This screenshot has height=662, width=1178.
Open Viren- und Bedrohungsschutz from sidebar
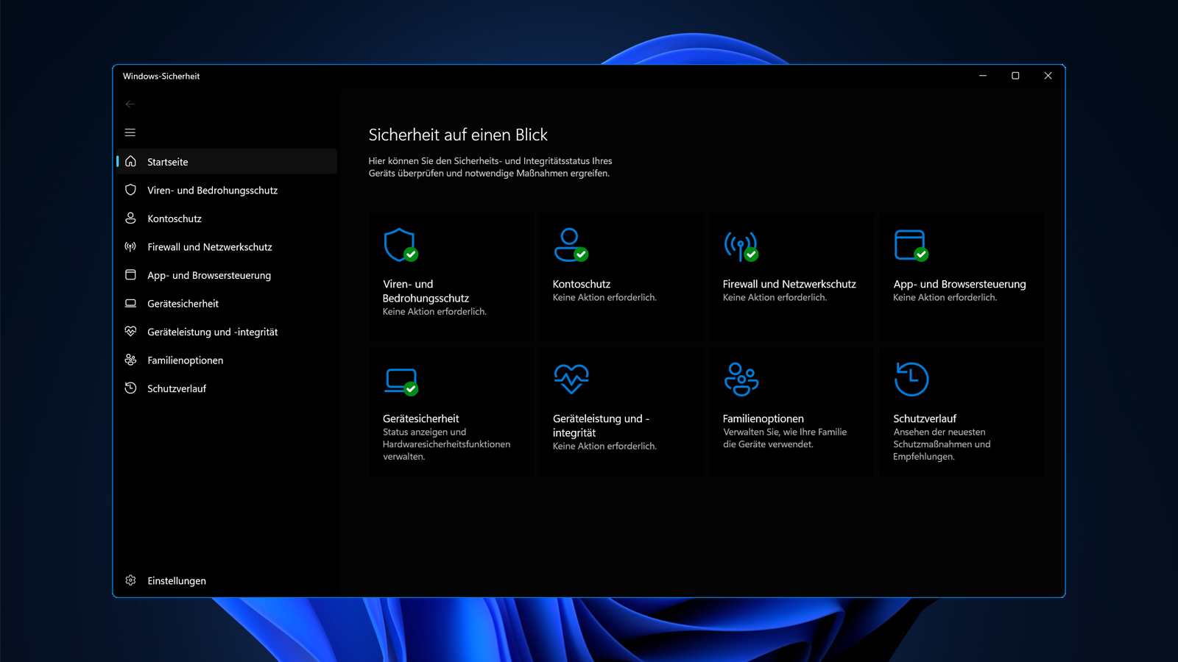[x=227, y=190]
